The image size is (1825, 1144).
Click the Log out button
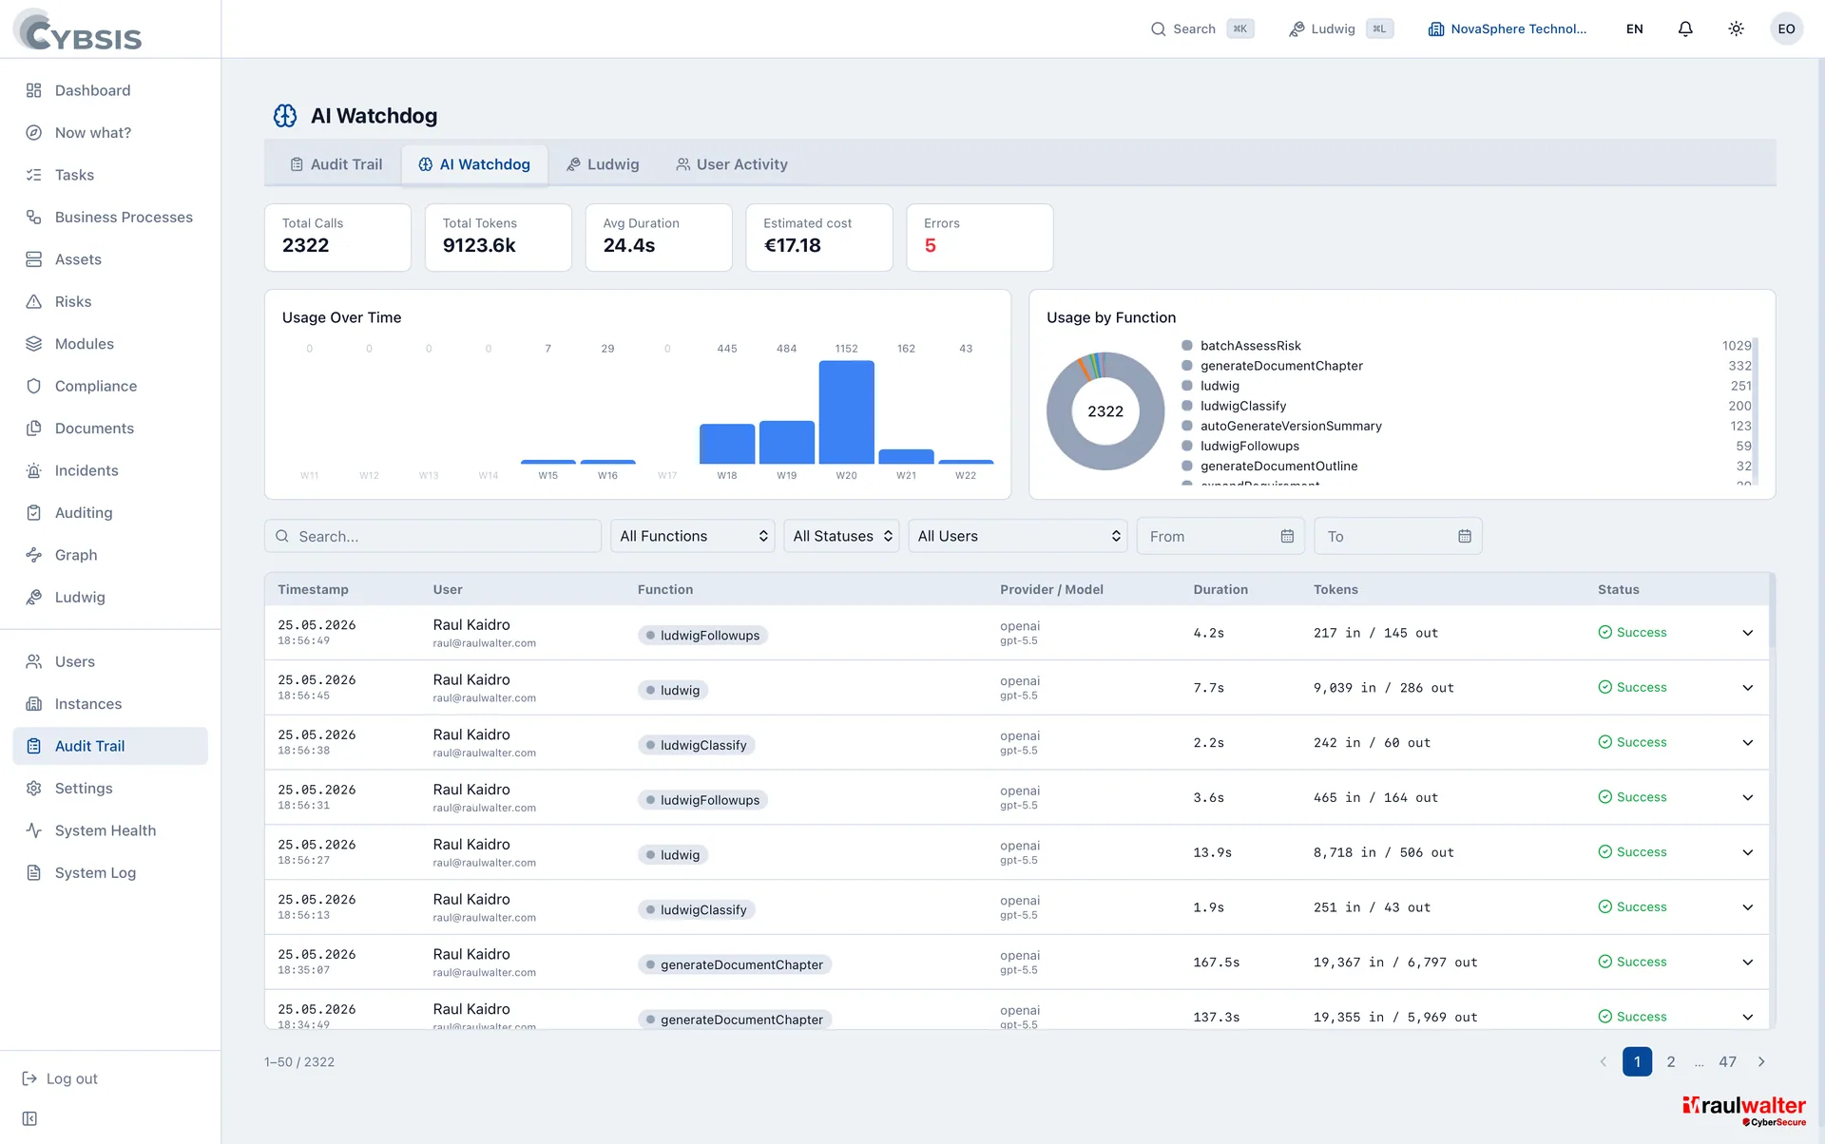coord(60,1078)
